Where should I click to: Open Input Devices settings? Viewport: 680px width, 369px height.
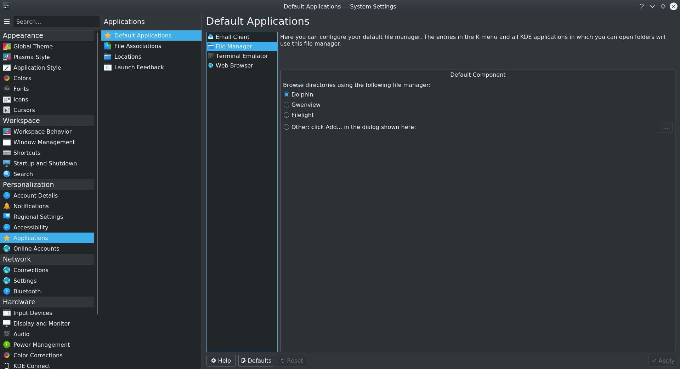[x=47, y=313]
